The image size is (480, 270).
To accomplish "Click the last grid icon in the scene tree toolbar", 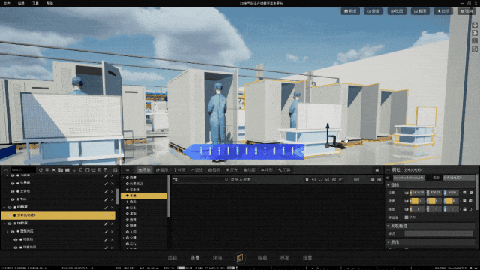I will click(x=115, y=170).
